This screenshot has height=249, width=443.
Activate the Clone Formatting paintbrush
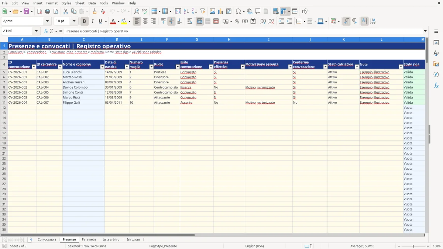tap(95, 11)
